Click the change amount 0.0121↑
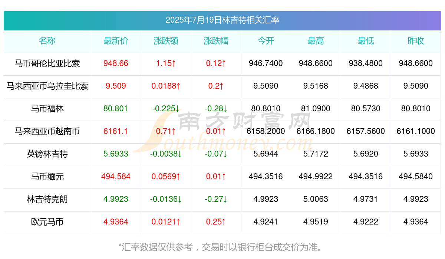Screen dimensions: 445x259 click(166, 222)
